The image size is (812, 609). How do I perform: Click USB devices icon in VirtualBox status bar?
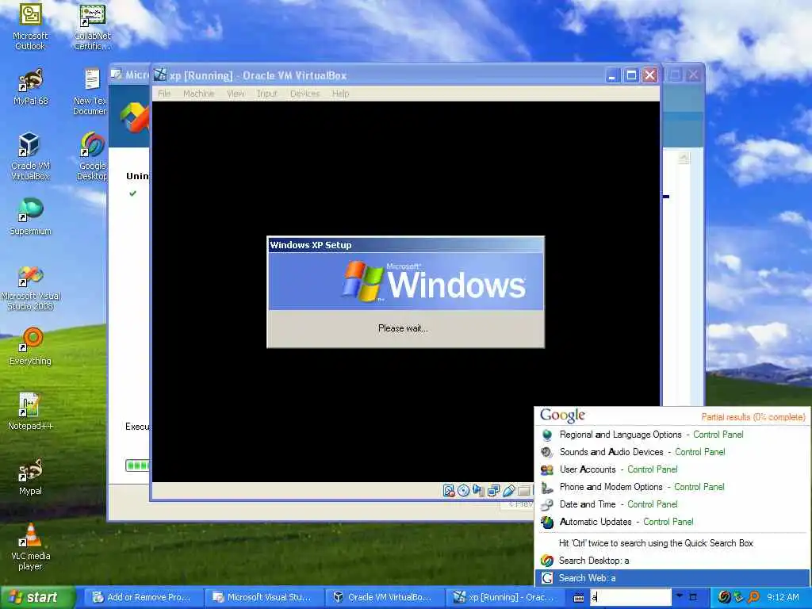508,490
